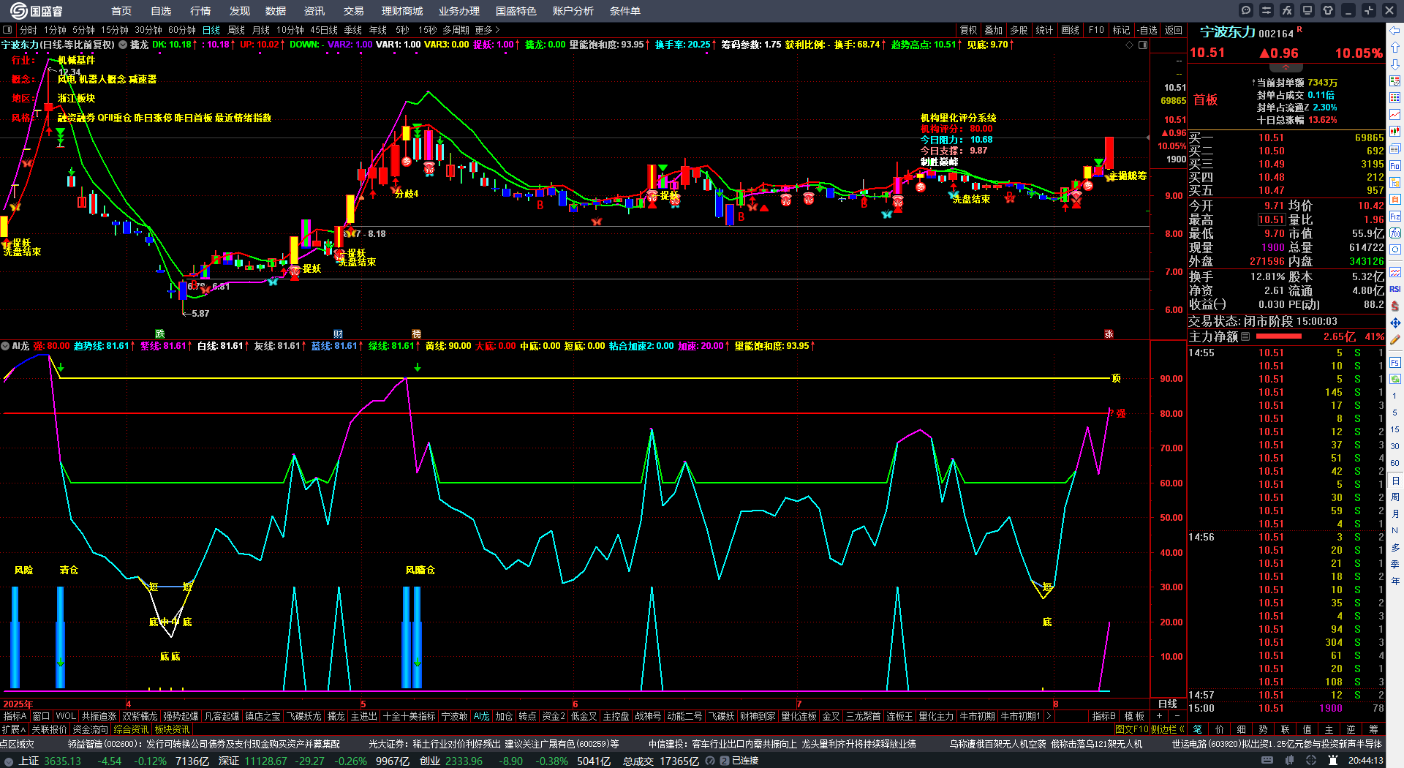Open the 交易 menu

[354, 11]
